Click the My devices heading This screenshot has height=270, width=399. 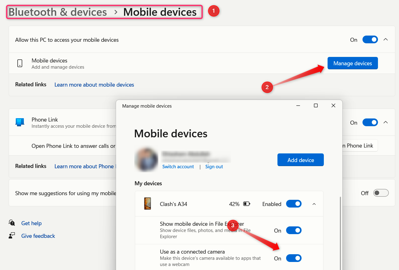click(x=148, y=183)
